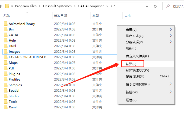Open 属性(R) properties entry

[145, 100]
